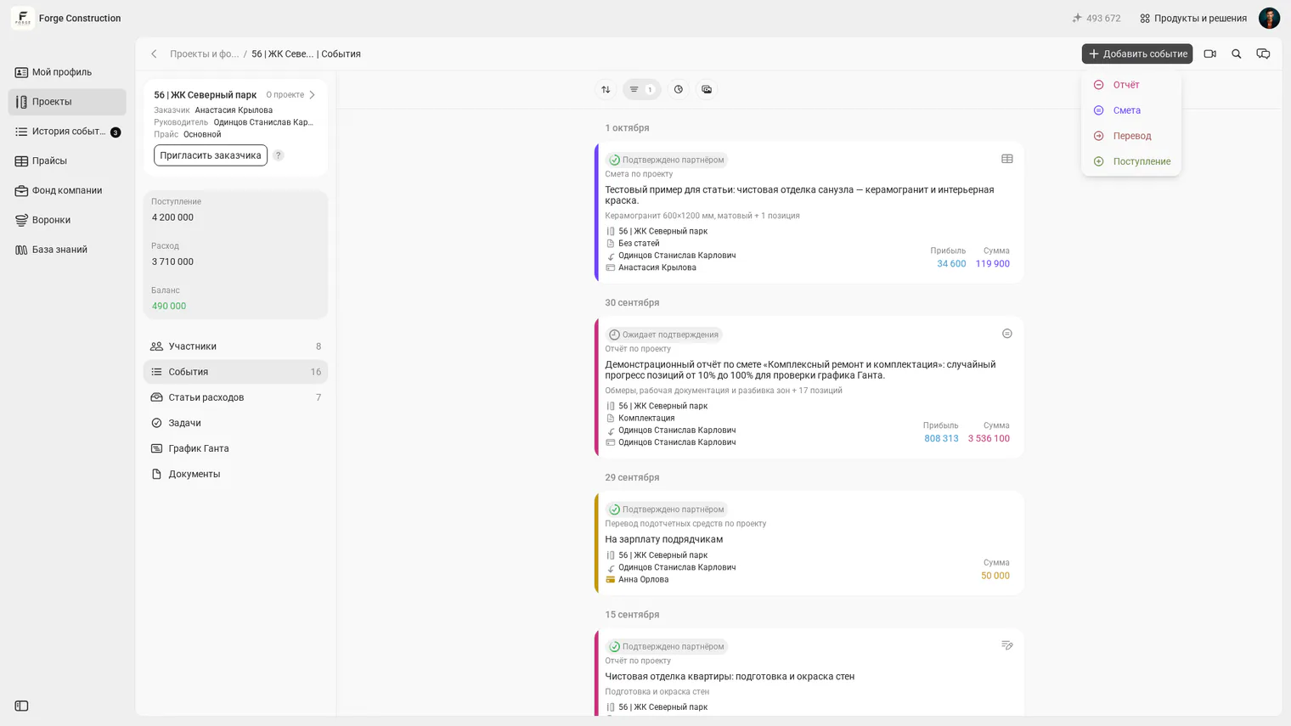Open search with the magnifier icon
The image size is (1291, 726).
coord(1237,53)
